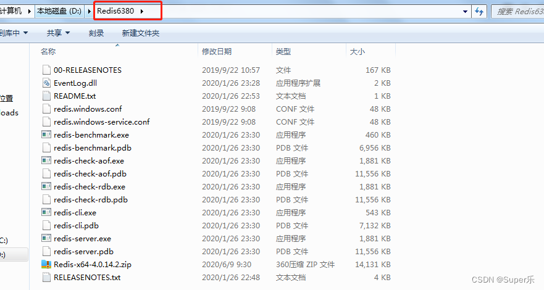Expand the arrow after Redis6380 breadcrumb

(142, 11)
